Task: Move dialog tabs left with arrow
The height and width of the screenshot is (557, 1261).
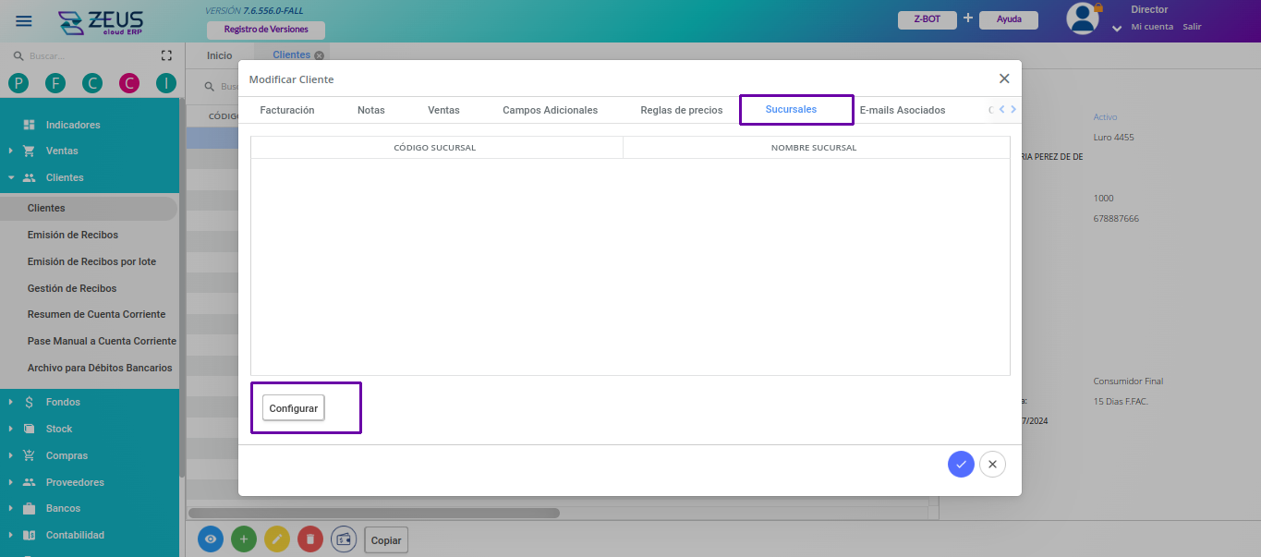Action: [x=1001, y=109]
